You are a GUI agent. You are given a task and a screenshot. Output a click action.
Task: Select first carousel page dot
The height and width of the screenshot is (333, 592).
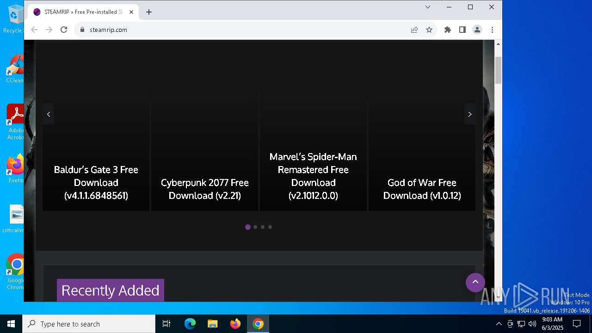[x=248, y=227]
